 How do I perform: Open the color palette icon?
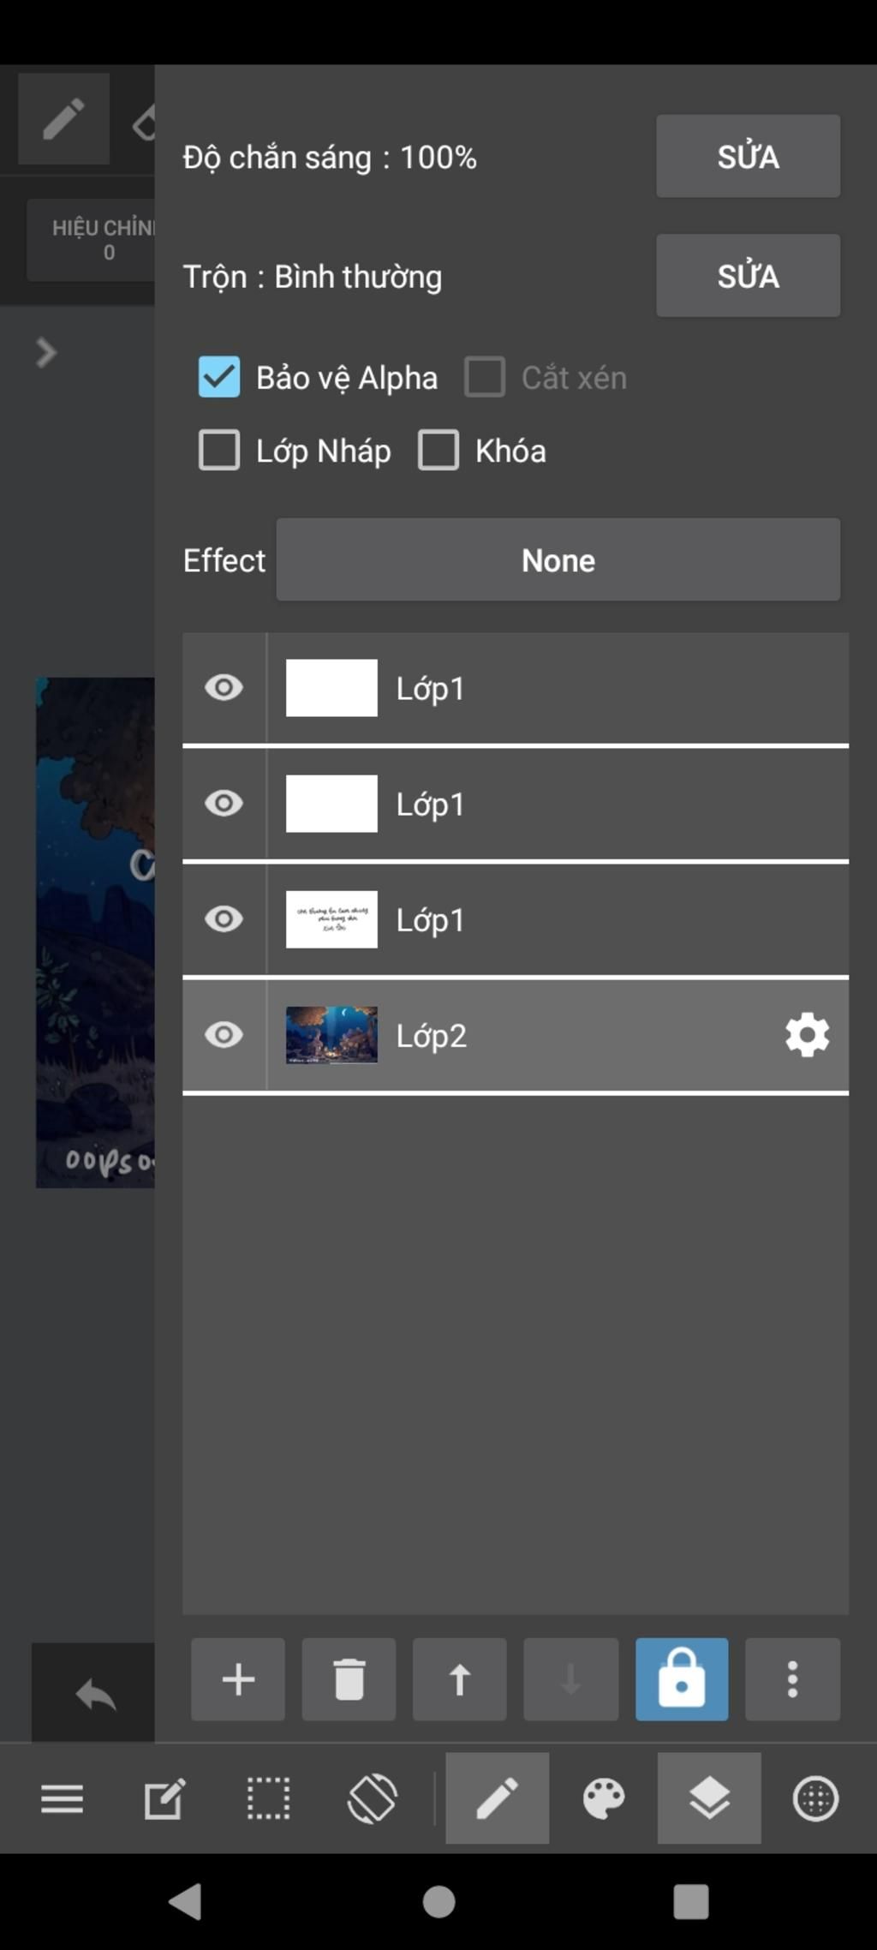point(604,1798)
